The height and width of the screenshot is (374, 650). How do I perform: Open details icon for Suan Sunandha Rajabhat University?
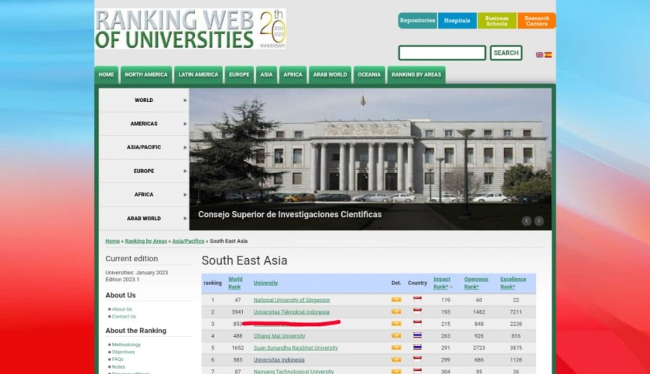(396, 348)
